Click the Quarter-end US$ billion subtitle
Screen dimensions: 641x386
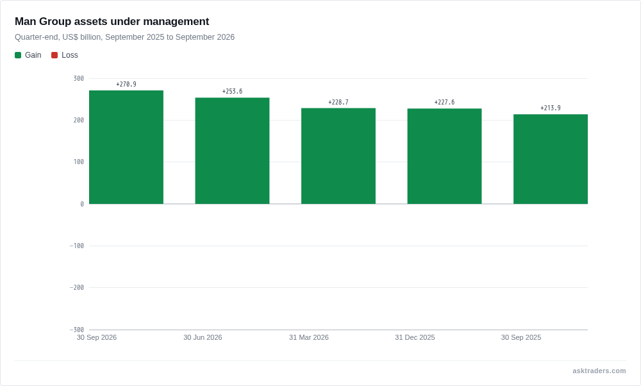point(125,37)
